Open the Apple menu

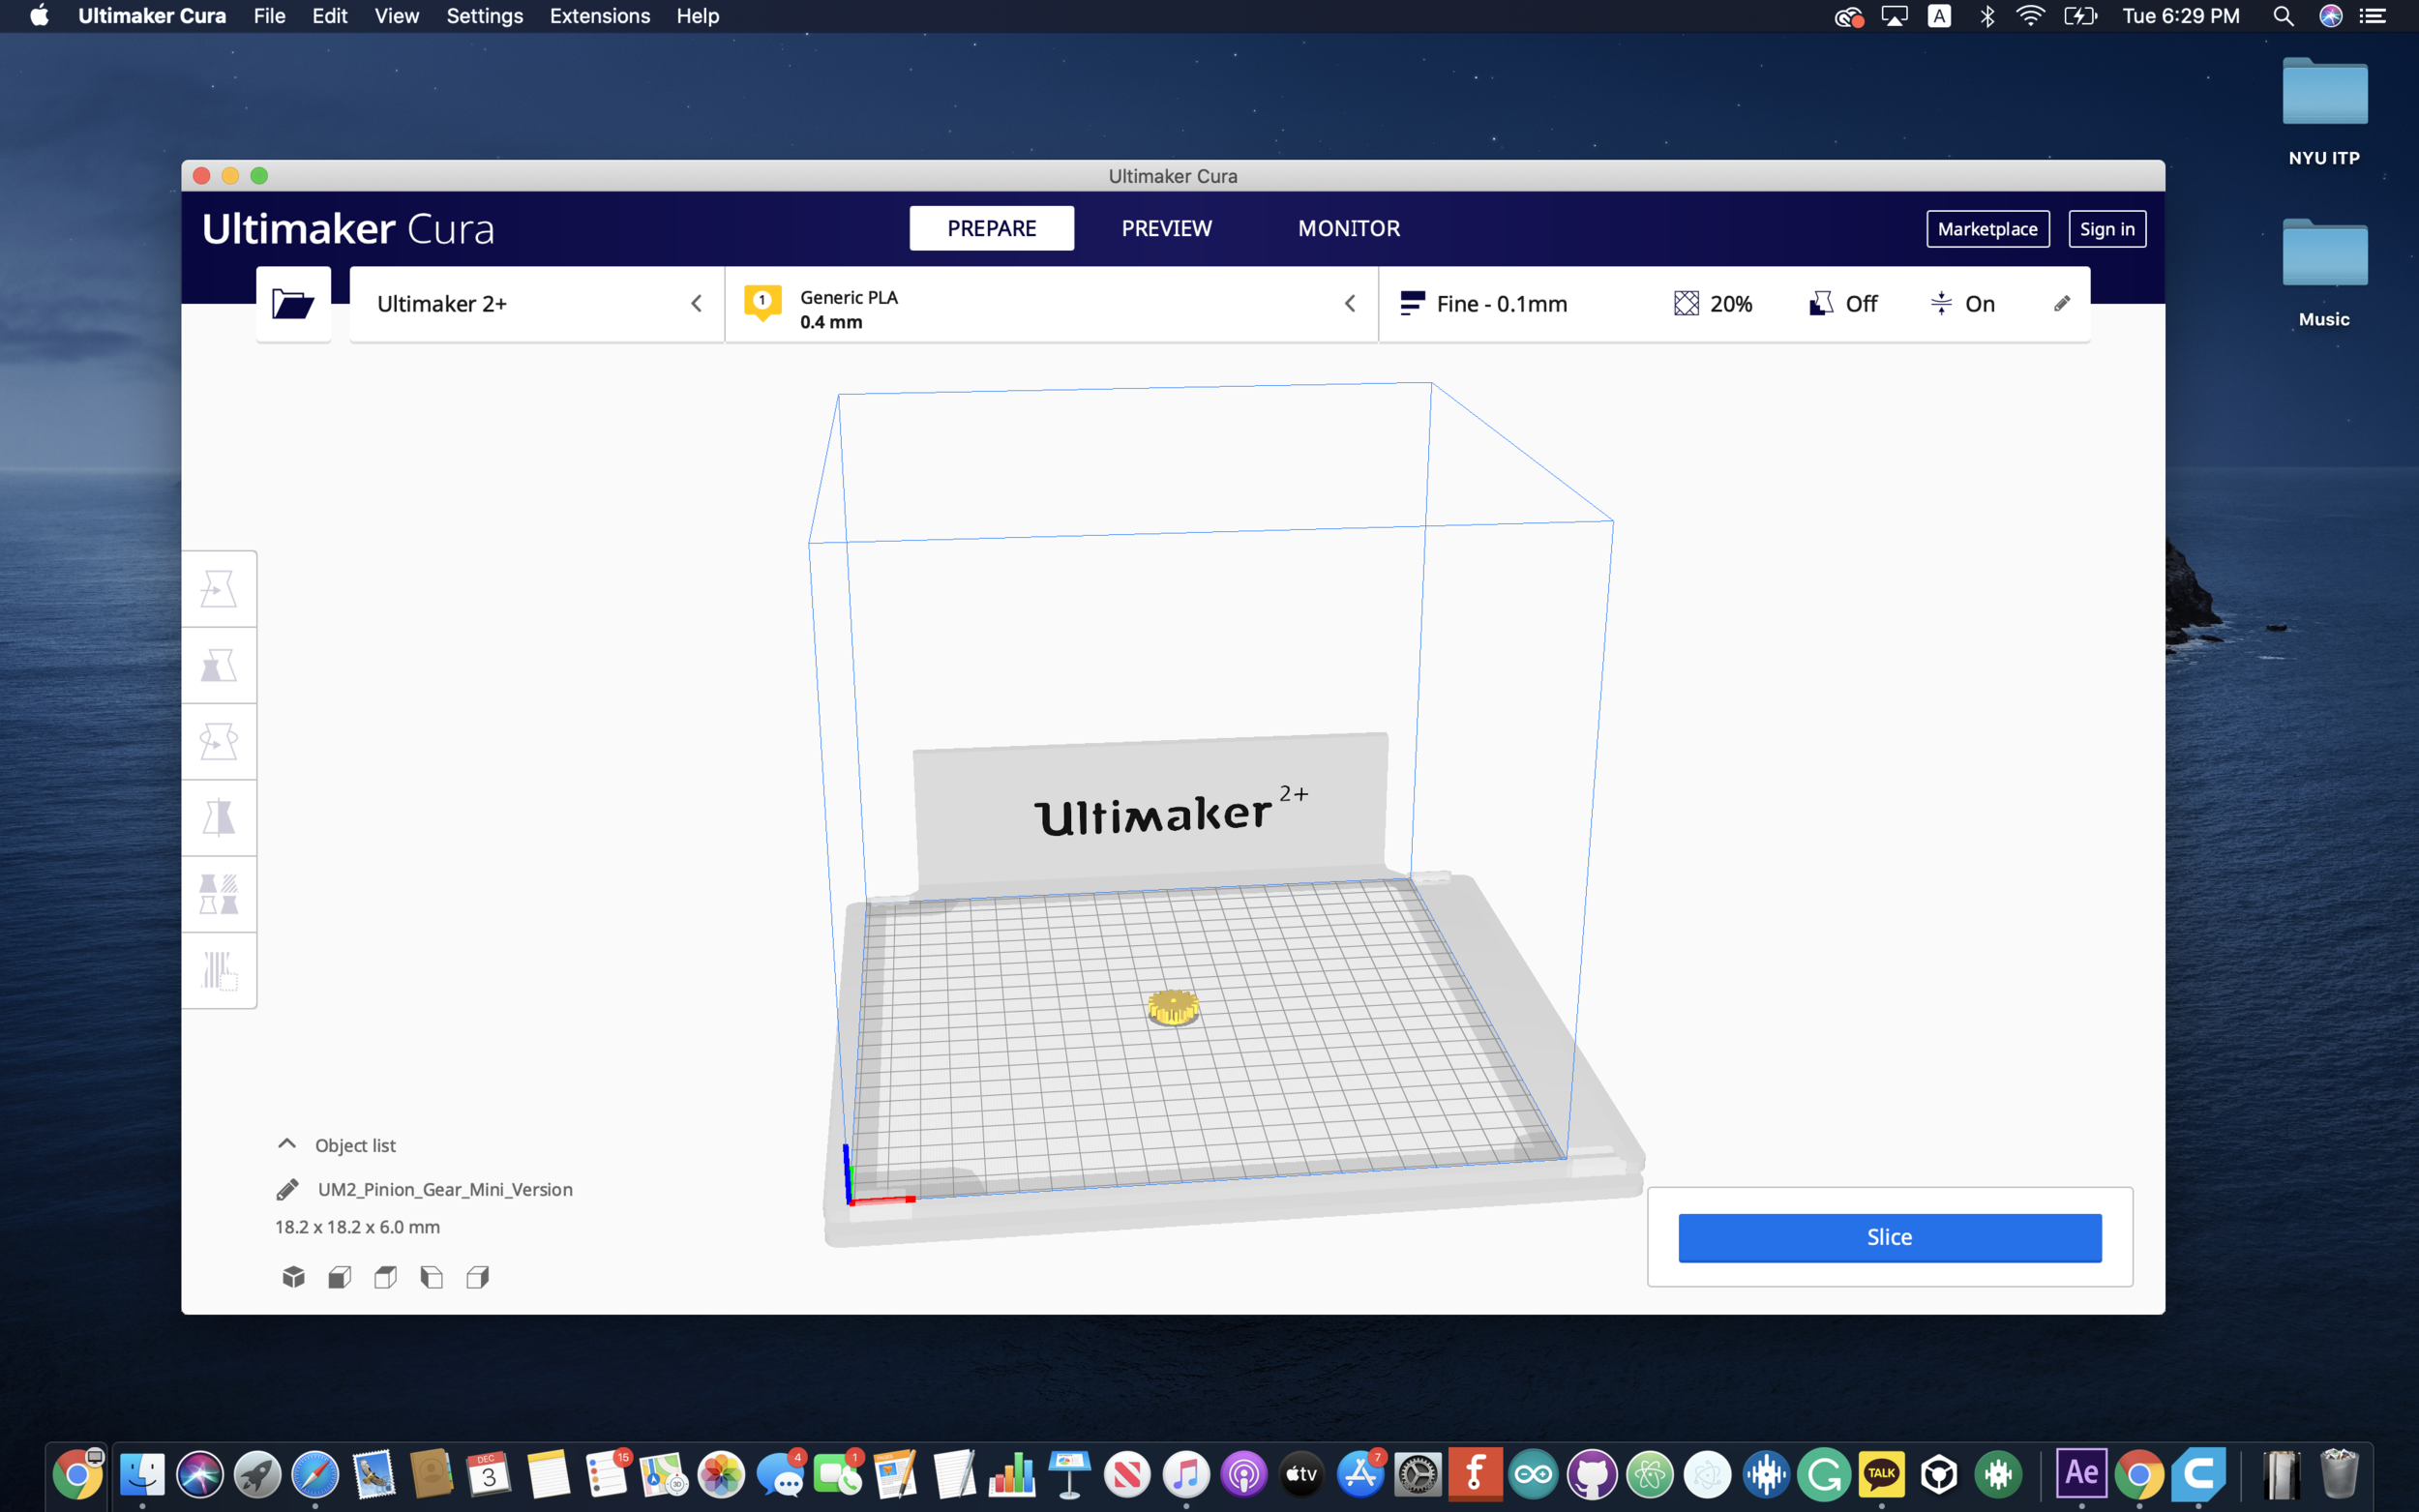click(39, 16)
